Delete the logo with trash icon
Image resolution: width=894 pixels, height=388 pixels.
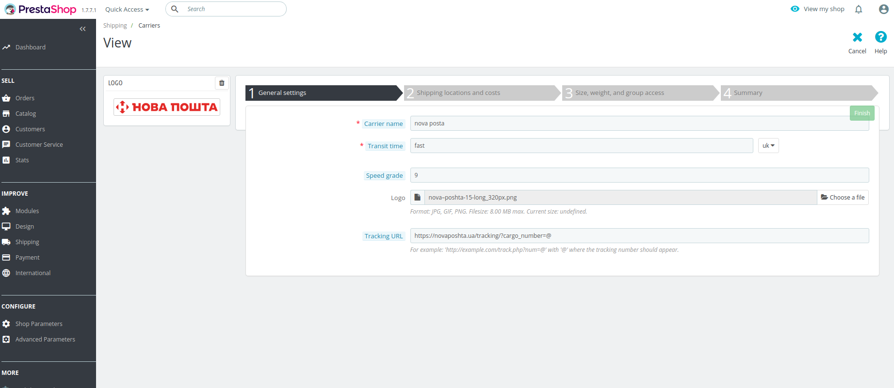(222, 83)
